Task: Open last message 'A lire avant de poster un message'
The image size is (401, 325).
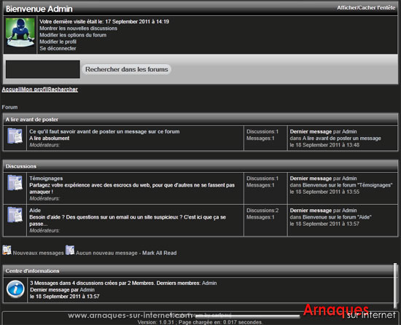Action: tap(342, 138)
